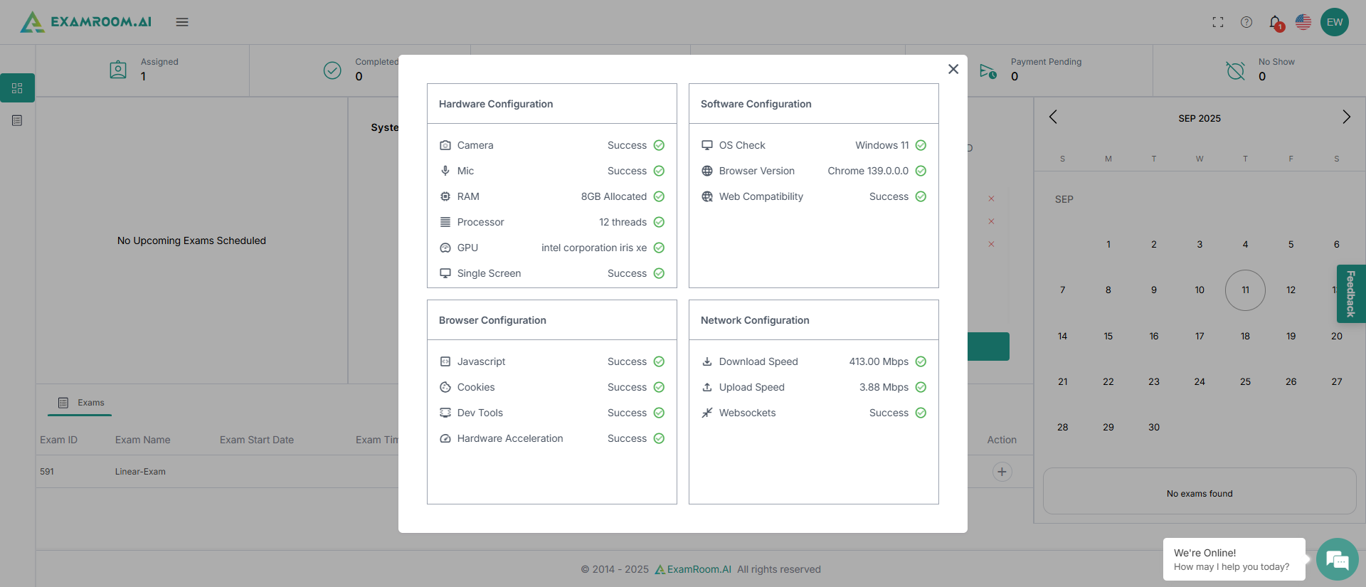Switch to the Exams tab
This screenshot has height=587, width=1366.
click(81, 403)
